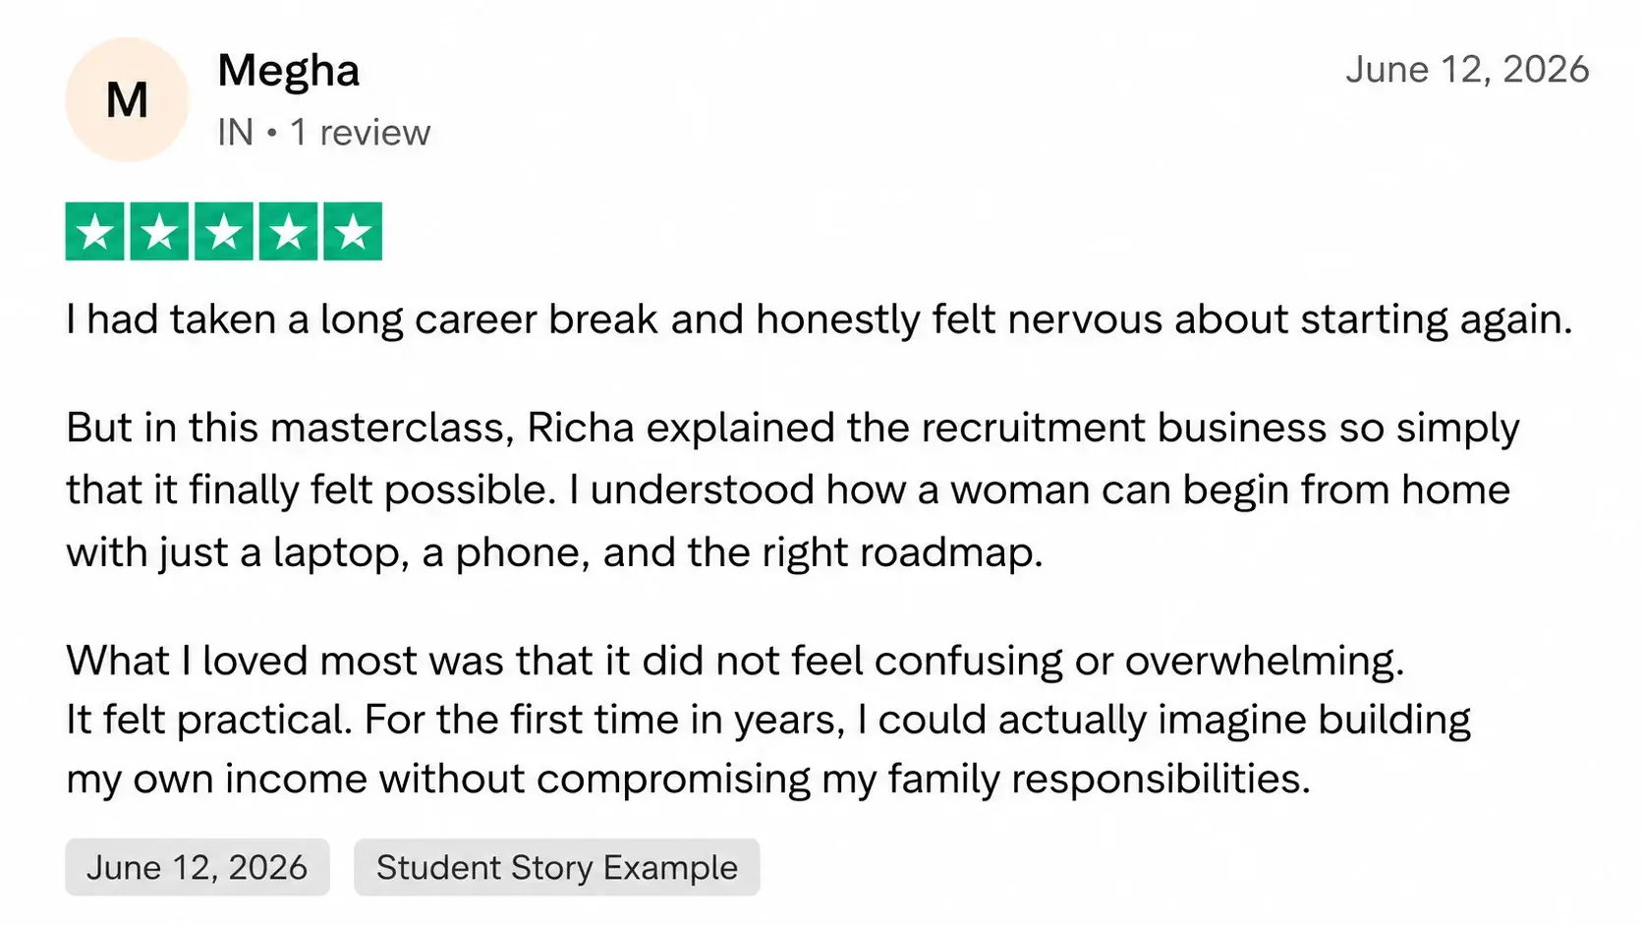The image size is (1643, 925).
Task: Open reviewer name Megha
Action: coord(289,71)
